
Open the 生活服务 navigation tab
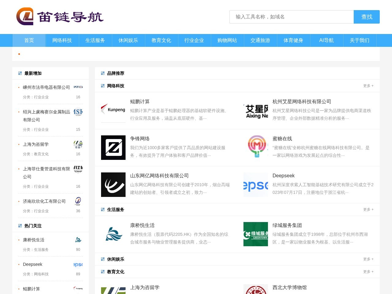[95, 40]
